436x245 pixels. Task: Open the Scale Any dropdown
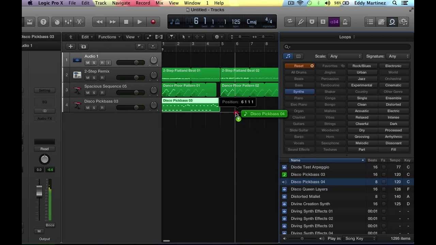[x=345, y=56]
